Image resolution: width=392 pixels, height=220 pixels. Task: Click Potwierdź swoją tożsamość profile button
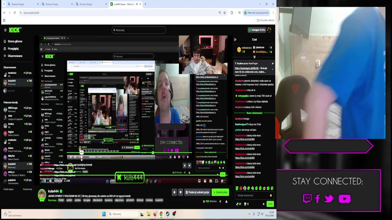coord(256,13)
